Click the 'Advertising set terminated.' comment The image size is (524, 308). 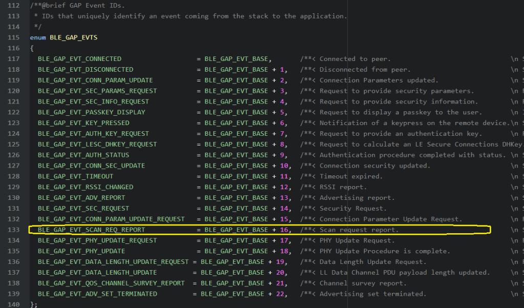pyautogui.click(x=373, y=294)
